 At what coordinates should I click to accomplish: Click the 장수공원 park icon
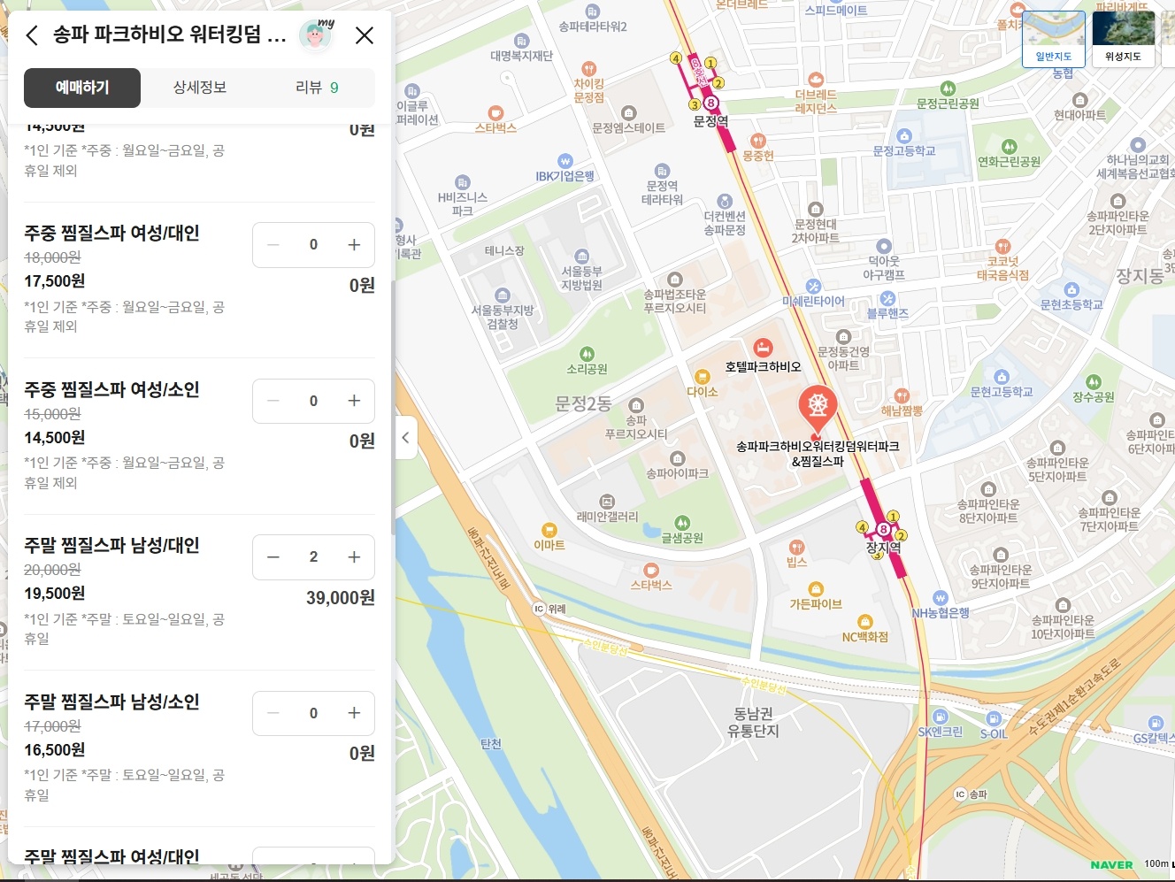tap(1094, 382)
